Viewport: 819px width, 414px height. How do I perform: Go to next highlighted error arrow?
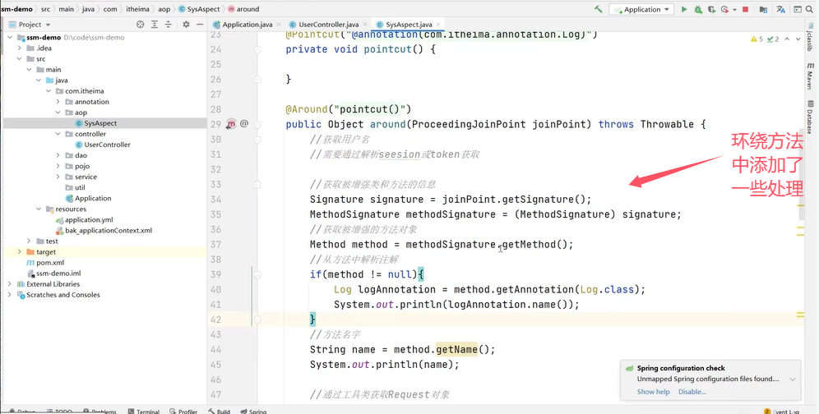coord(798,39)
